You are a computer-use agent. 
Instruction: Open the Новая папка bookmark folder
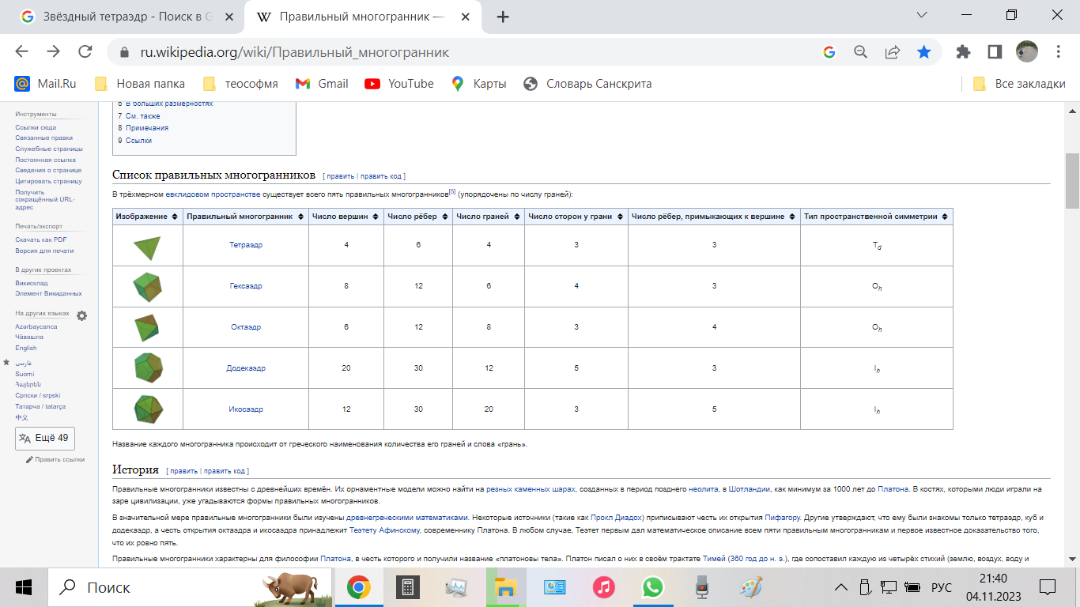click(x=140, y=84)
